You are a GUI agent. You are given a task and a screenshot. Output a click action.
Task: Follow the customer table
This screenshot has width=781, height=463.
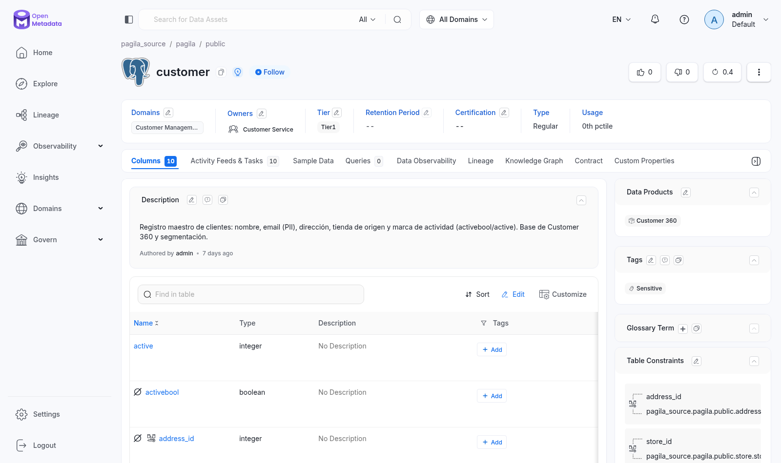pos(270,72)
